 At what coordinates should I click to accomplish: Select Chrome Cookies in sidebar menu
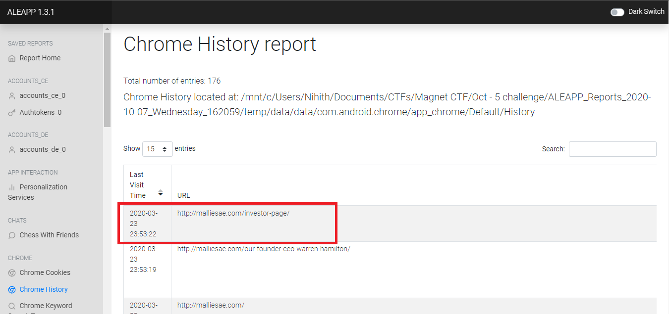(45, 272)
